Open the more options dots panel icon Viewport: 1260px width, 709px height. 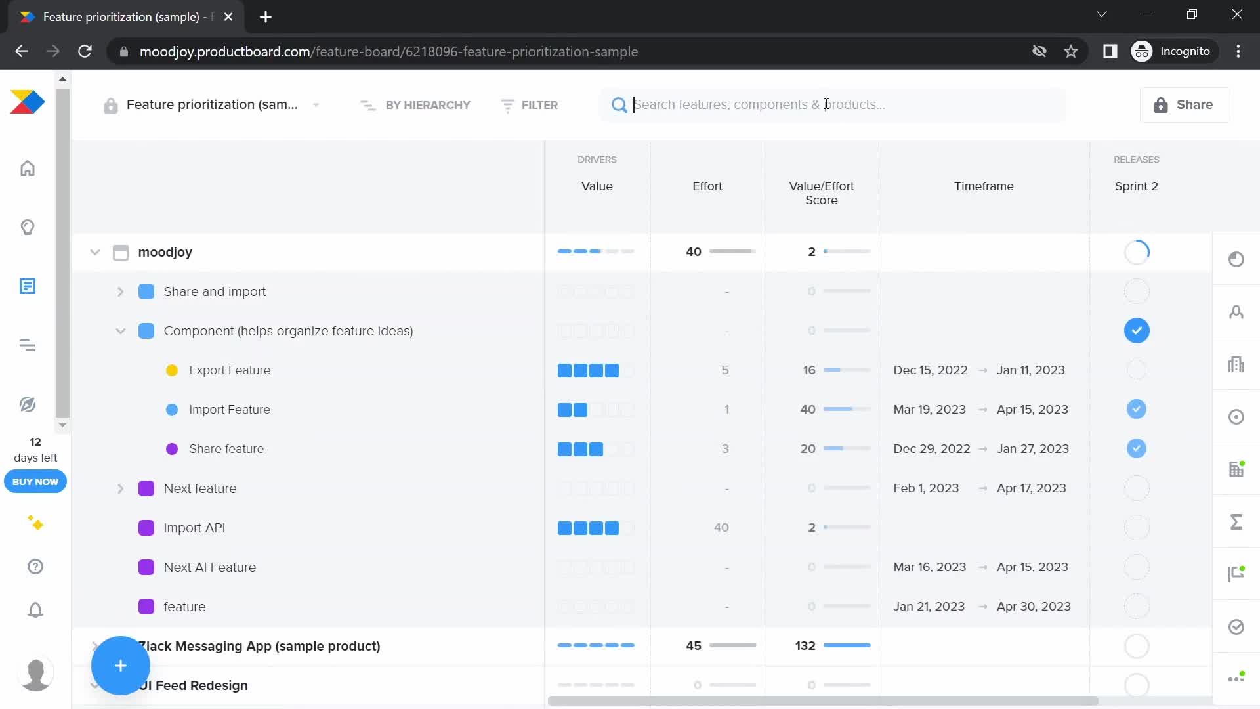pyautogui.click(x=1236, y=678)
